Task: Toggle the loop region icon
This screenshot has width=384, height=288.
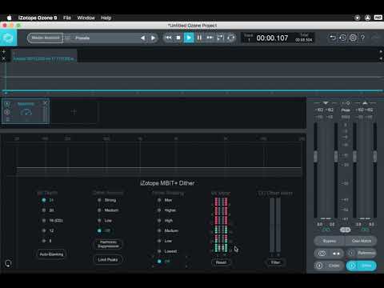Action: tap(220, 38)
